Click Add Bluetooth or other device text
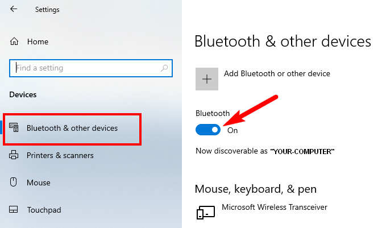The width and height of the screenshot is (382, 228). click(277, 73)
